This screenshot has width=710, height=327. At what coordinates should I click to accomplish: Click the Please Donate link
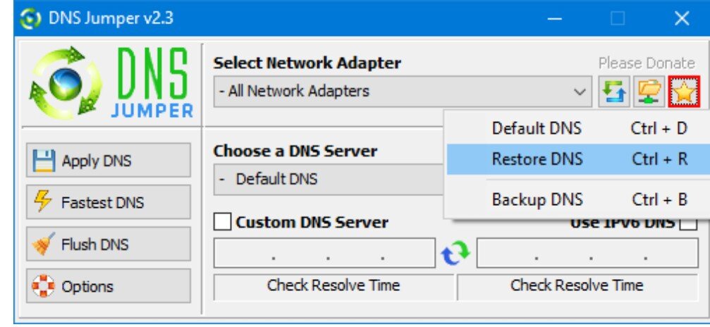tap(647, 63)
